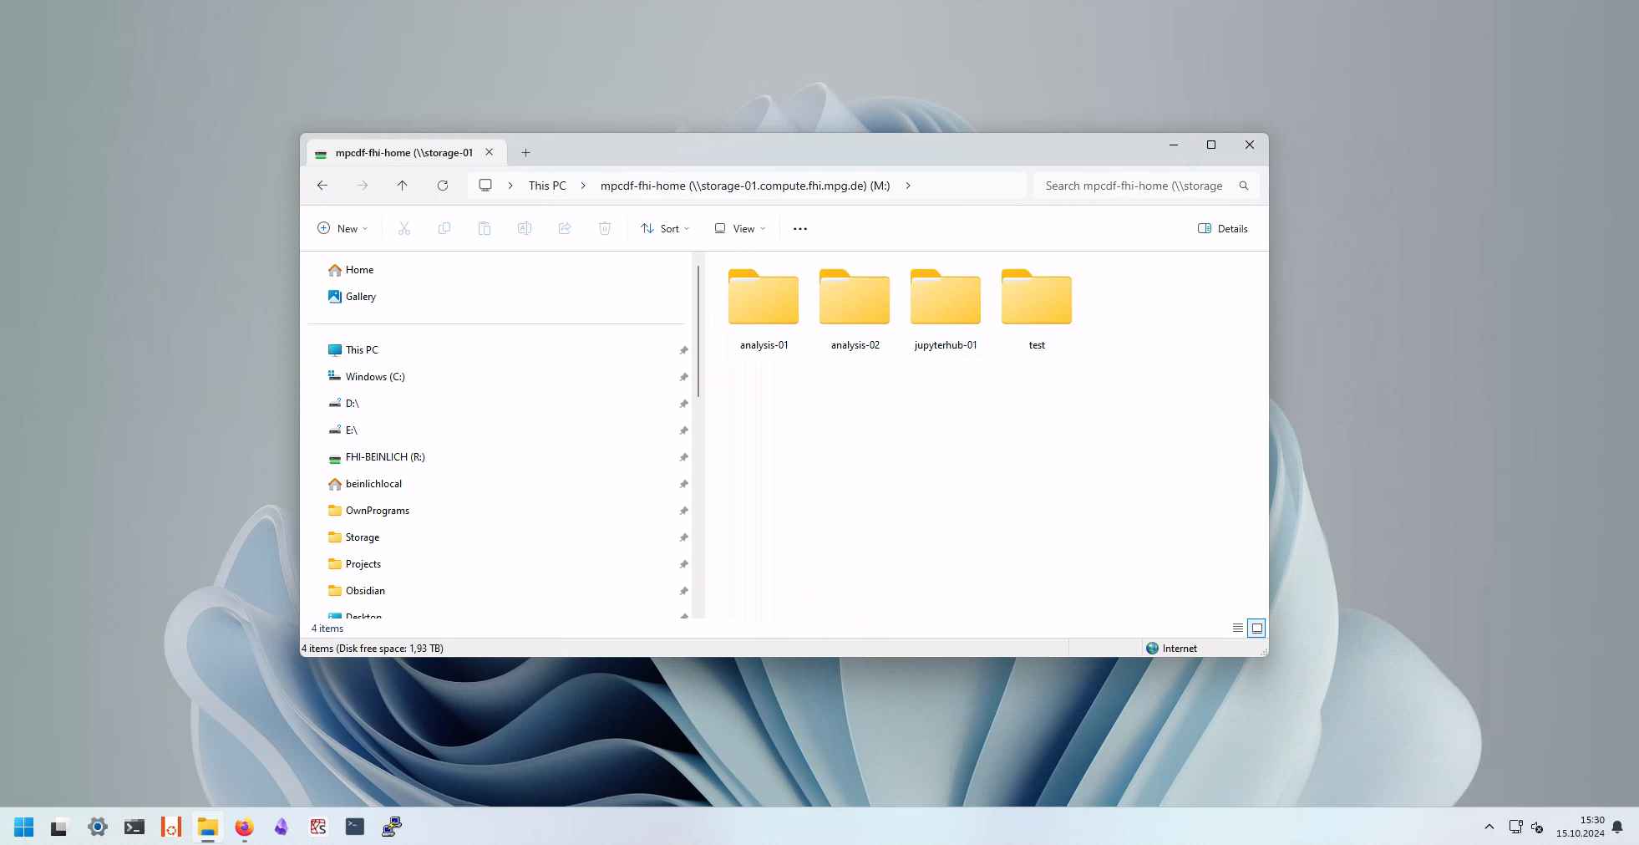The image size is (1639, 845).
Task: Click the Delete trash icon
Action: coord(605,228)
